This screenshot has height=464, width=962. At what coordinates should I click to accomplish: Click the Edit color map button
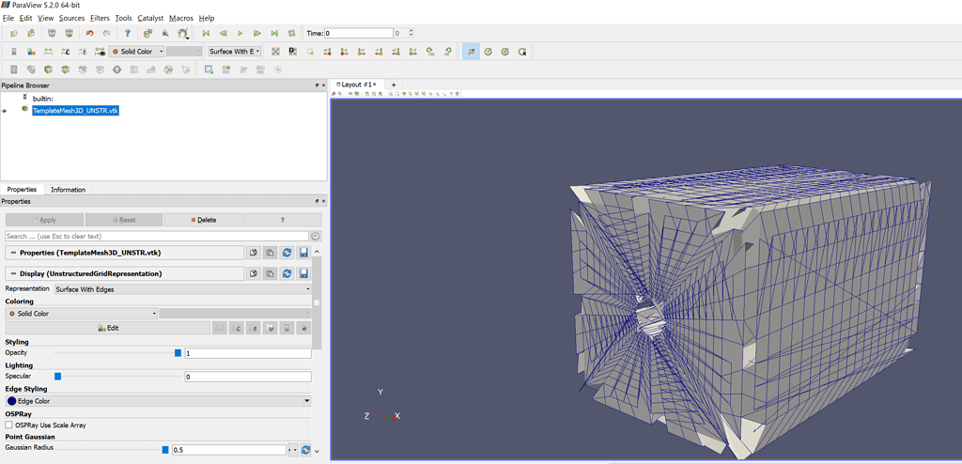point(108,328)
